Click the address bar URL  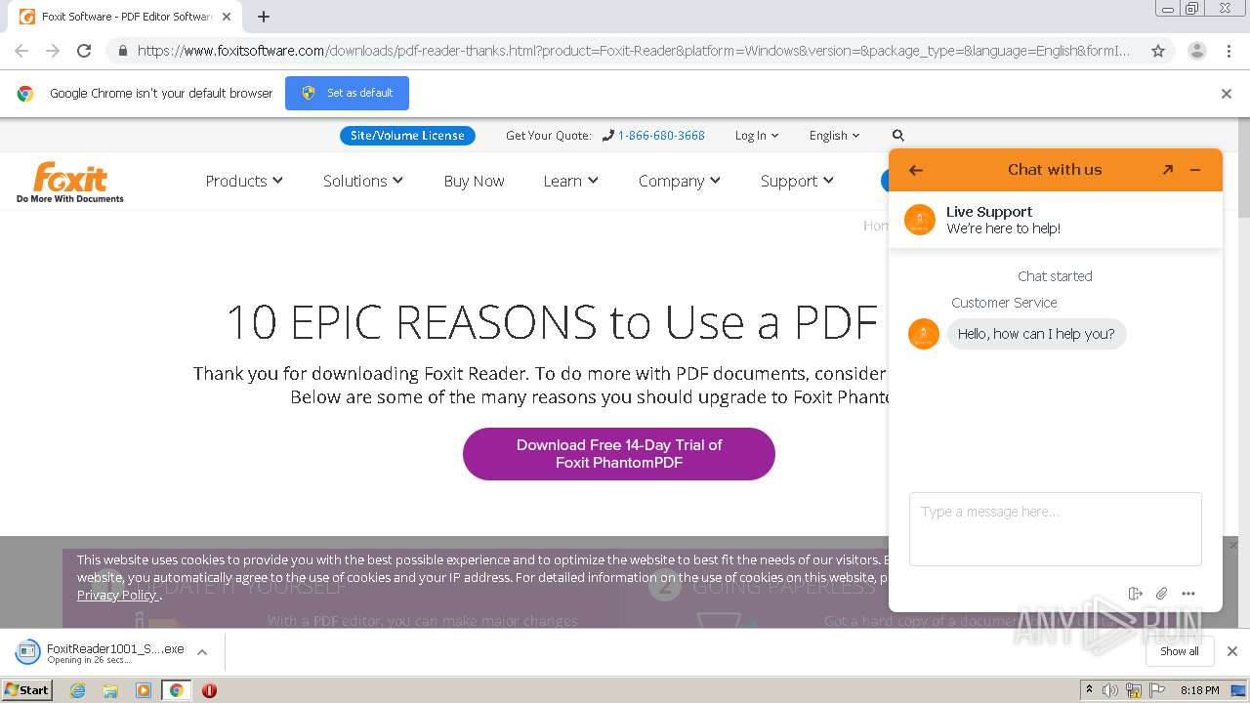(633, 51)
